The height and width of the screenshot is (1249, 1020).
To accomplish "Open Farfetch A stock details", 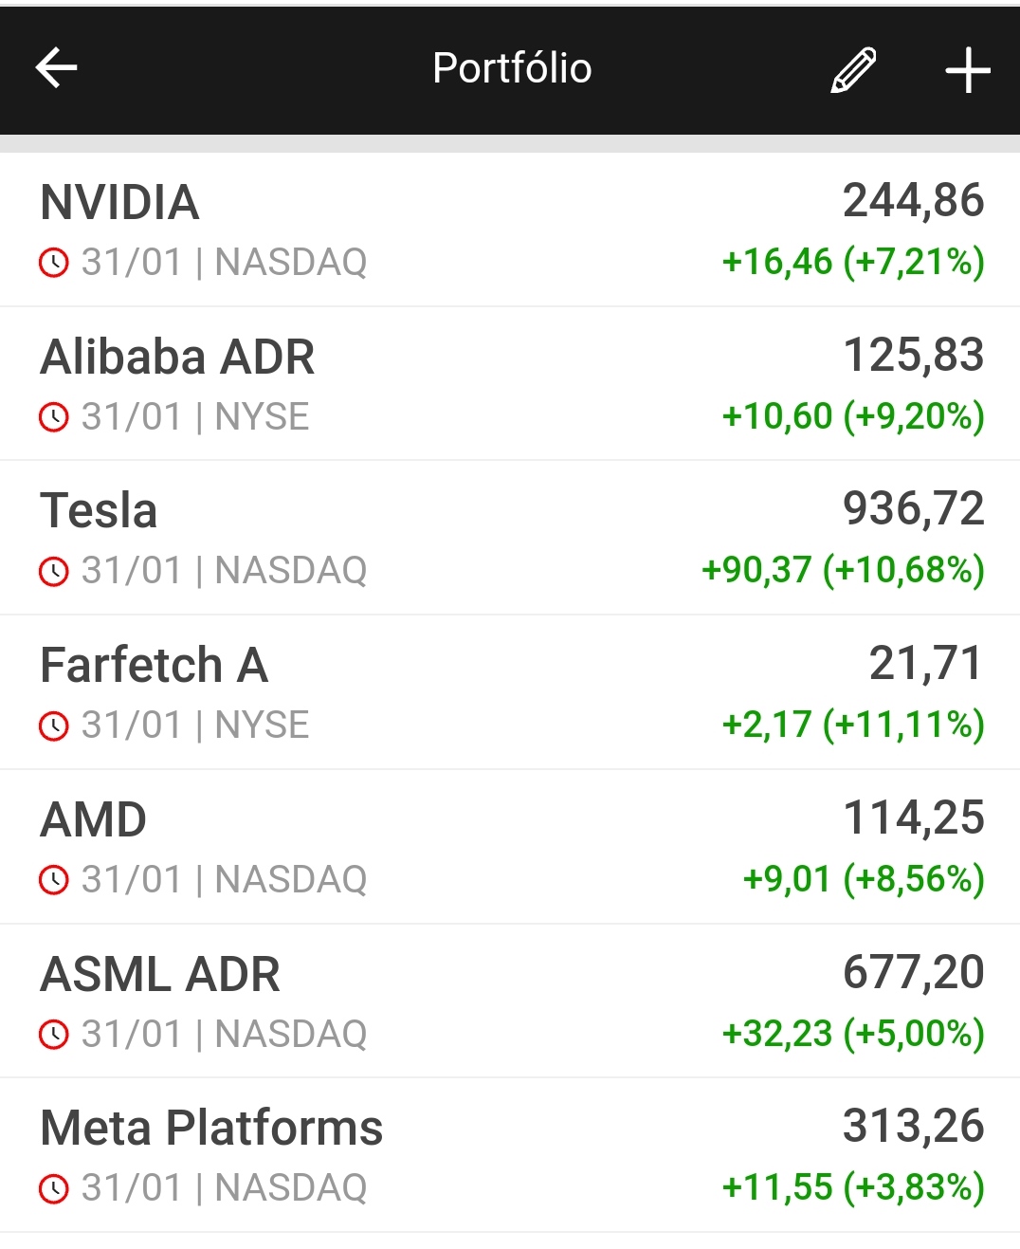I will click(x=155, y=665).
